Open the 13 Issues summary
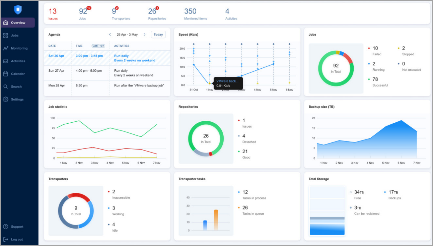 tap(53, 14)
